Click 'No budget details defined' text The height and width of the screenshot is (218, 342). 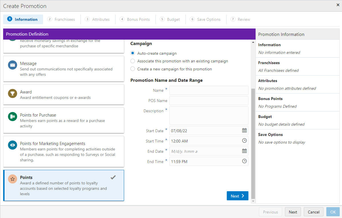pos(281,124)
